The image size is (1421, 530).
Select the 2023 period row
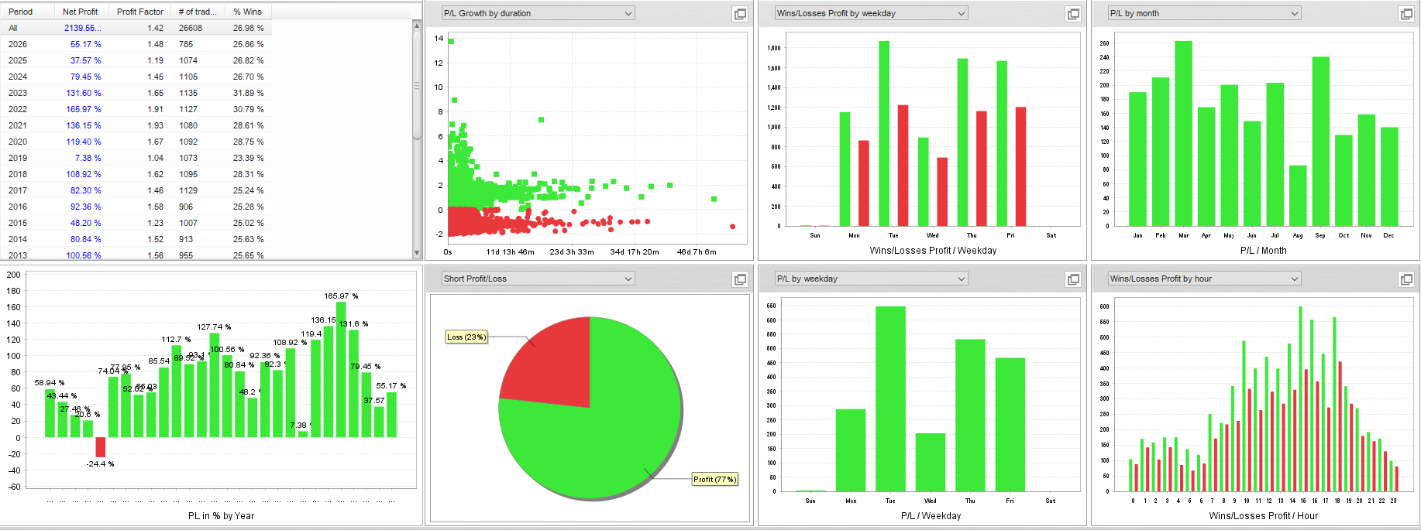136,93
